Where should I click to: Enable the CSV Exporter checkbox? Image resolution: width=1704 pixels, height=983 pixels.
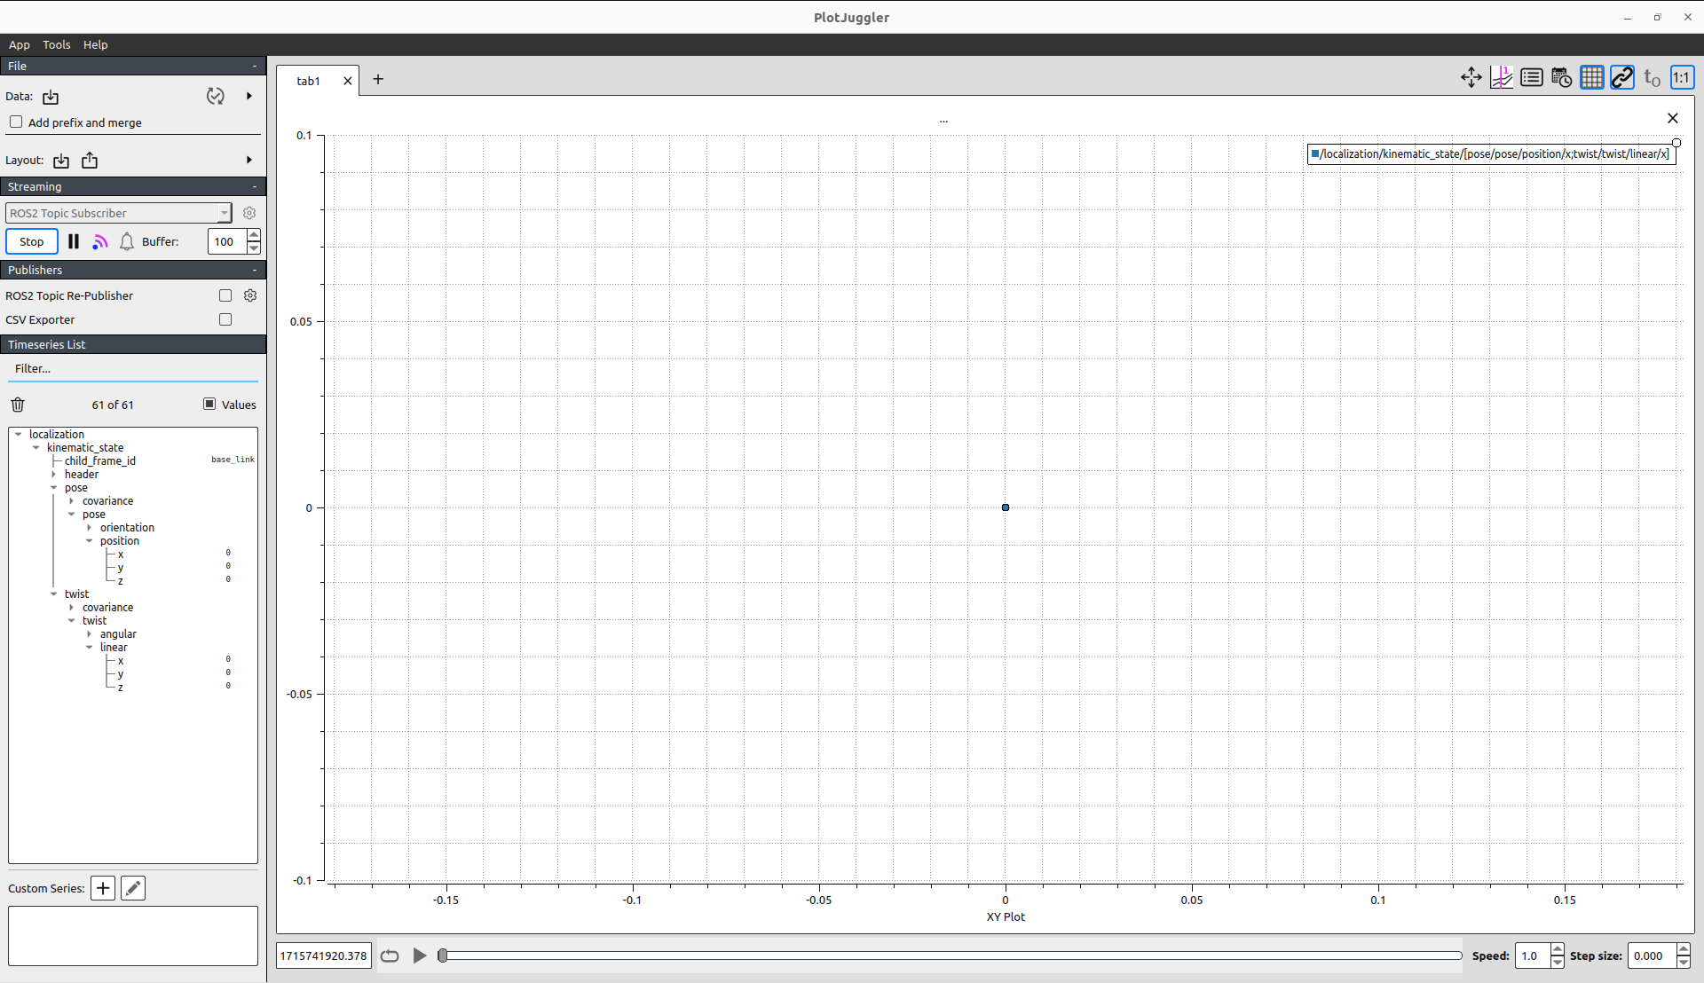pos(225,319)
